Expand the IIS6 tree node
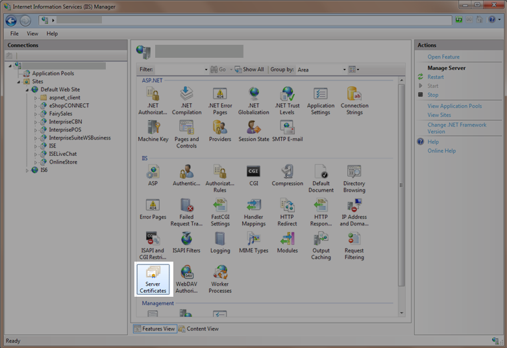Viewport: 507px width, 348px height. point(27,170)
